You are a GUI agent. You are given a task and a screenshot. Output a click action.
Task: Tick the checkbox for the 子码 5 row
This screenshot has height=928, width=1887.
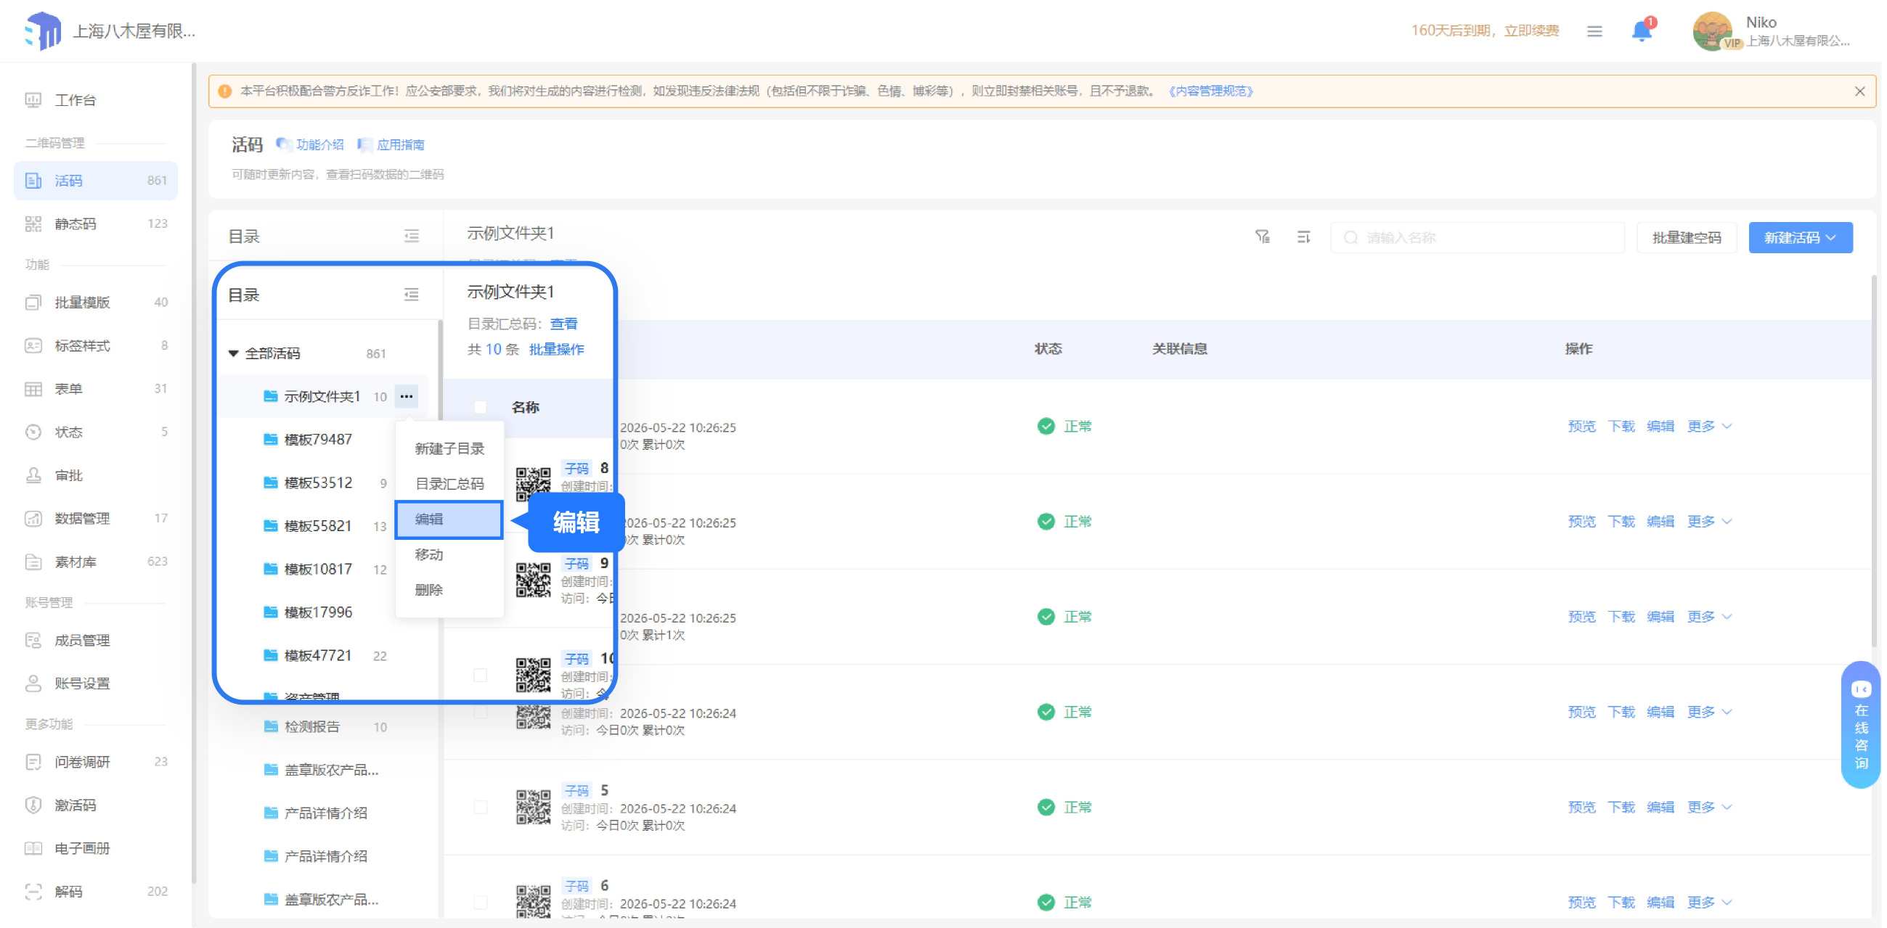pyautogui.click(x=480, y=807)
